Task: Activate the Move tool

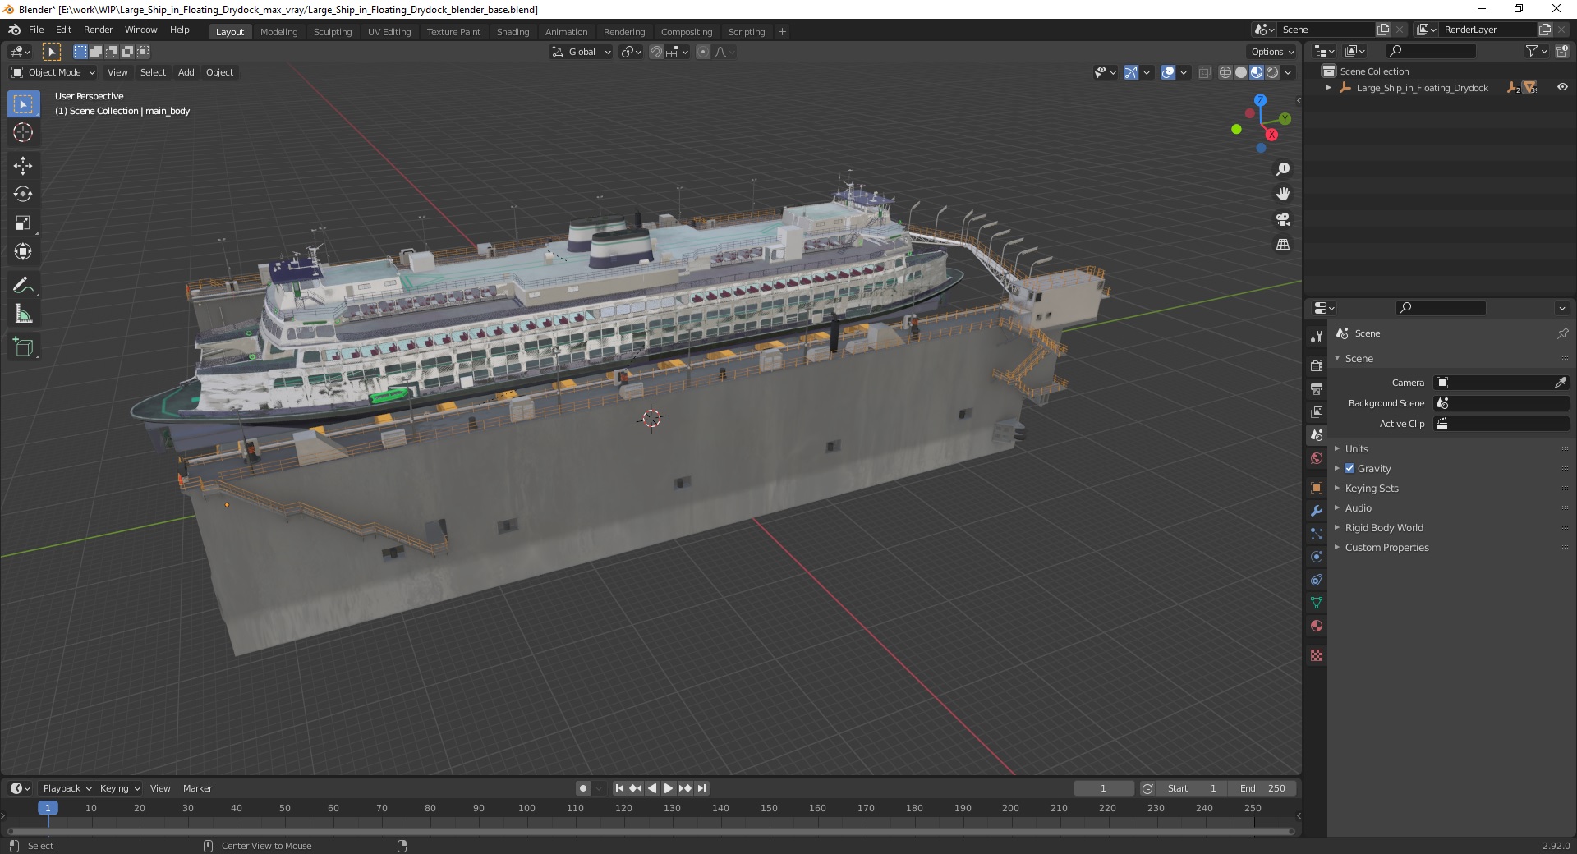Action: (x=23, y=166)
